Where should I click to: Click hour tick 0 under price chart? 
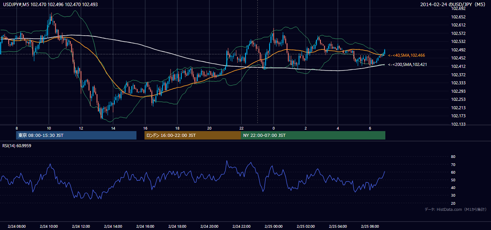click(x=274, y=128)
